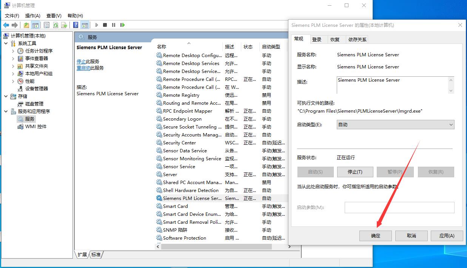Expand the 任务计划程序 tree node
This screenshot has height=268, width=467.
(13, 51)
